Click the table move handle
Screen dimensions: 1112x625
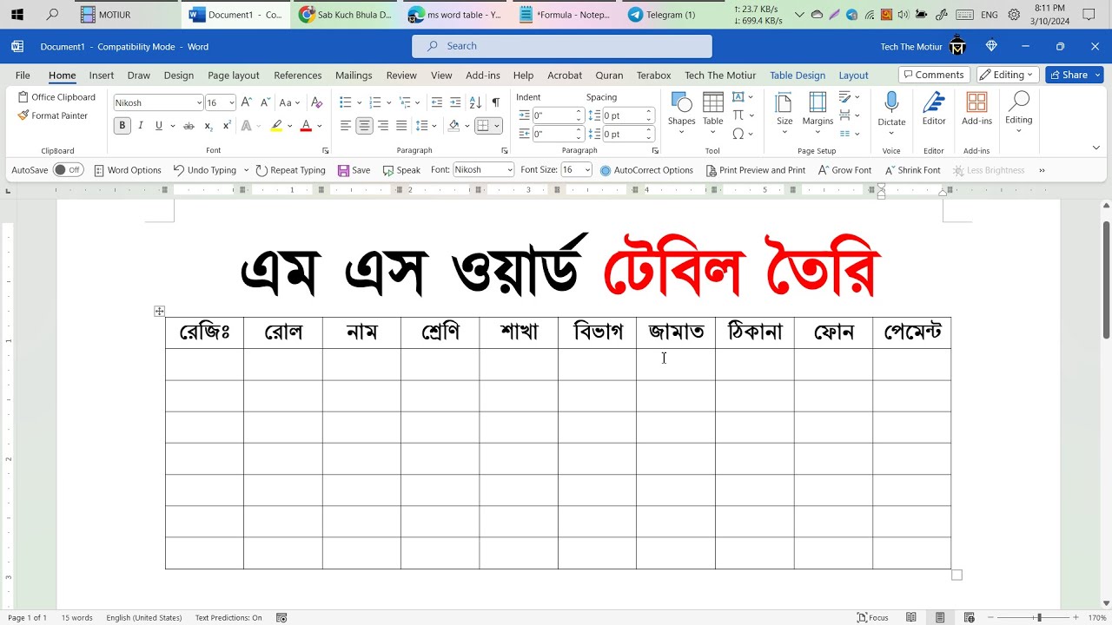159,311
